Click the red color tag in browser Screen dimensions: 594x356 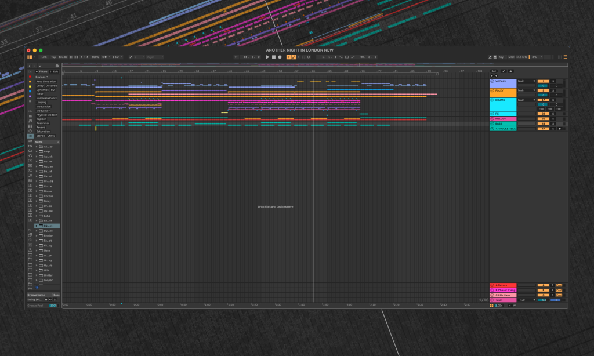30,77
